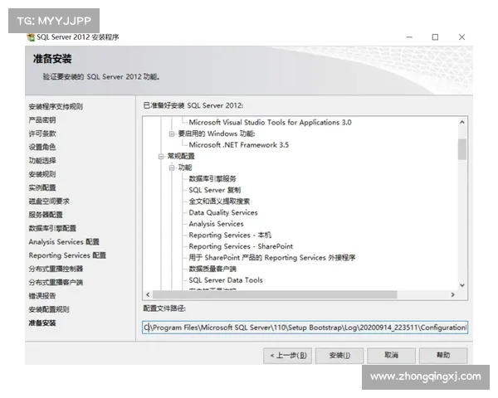Select Reporting Services - 本机 item

230,235
